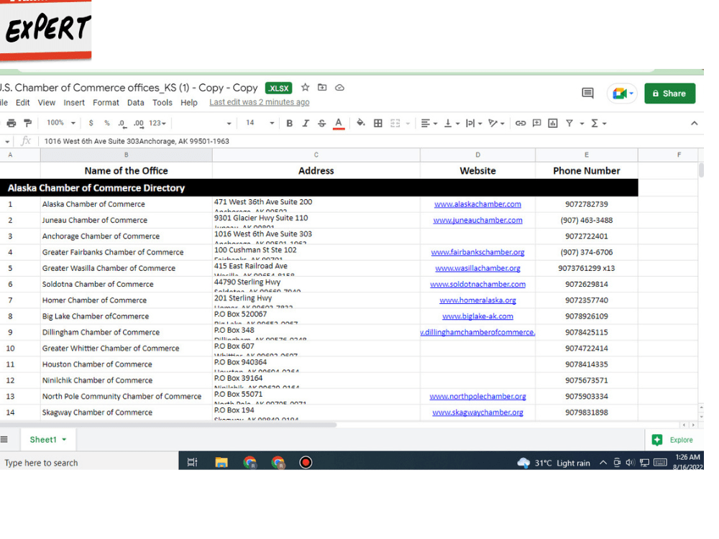Open comment history icon
This screenshot has width=719, height=539.
pyautogui.click(x=587, y=93)
